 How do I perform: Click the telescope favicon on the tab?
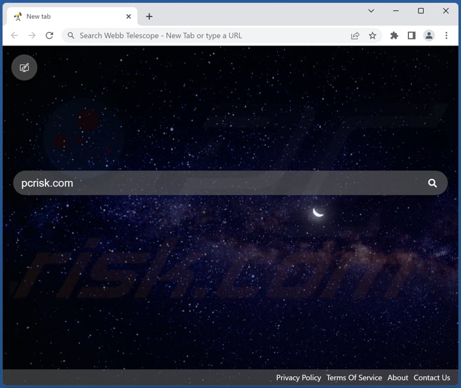(x=18, y=16)
